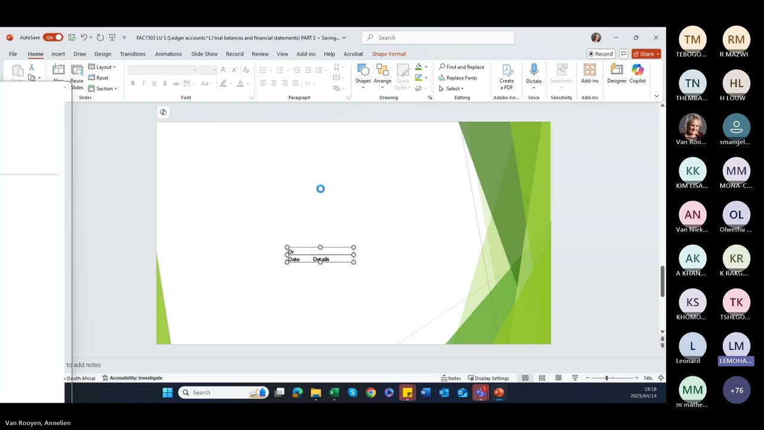Click Find and Replace
The image size is (764, 430).
(461, 67)
